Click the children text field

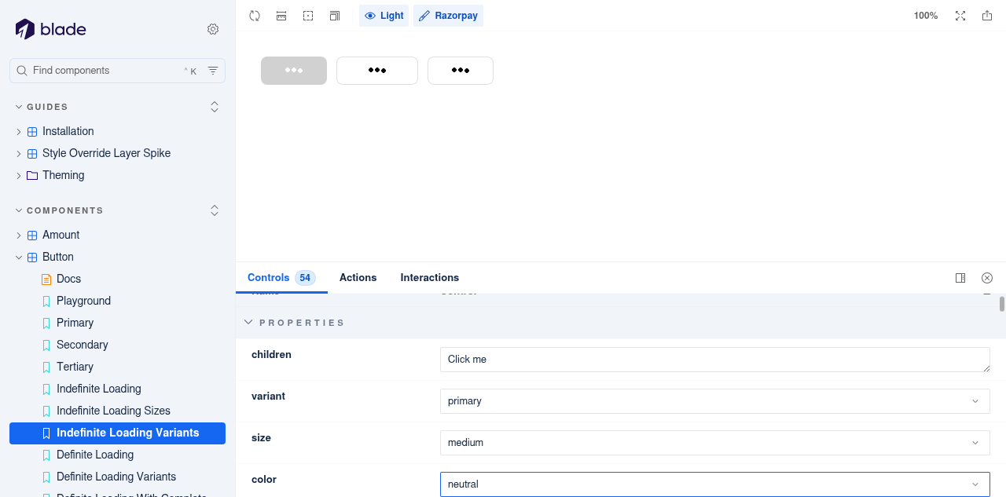[714, 360]
